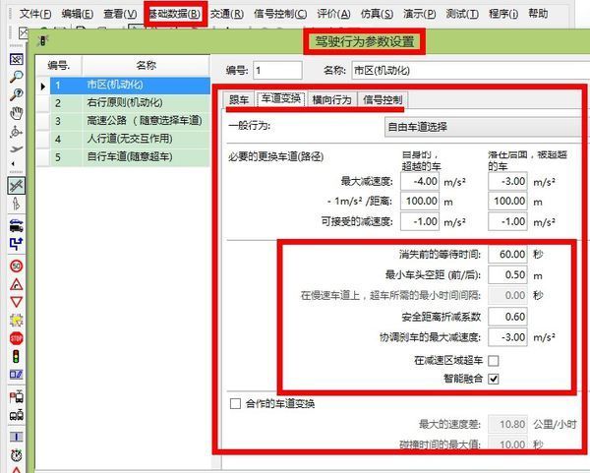Select the red STOP sign tool
Screen dimensions: 590x473
(16, 338)
